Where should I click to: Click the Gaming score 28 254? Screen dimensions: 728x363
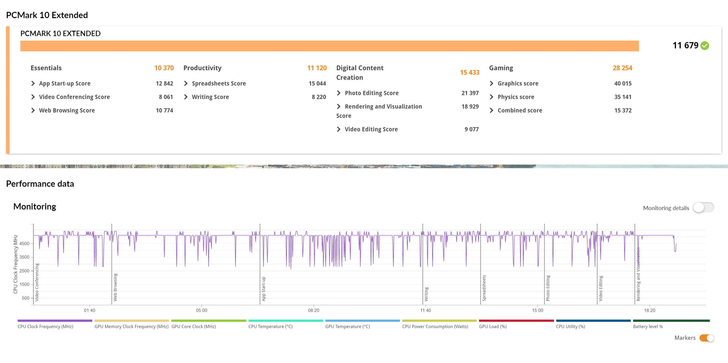click(622, 68)
